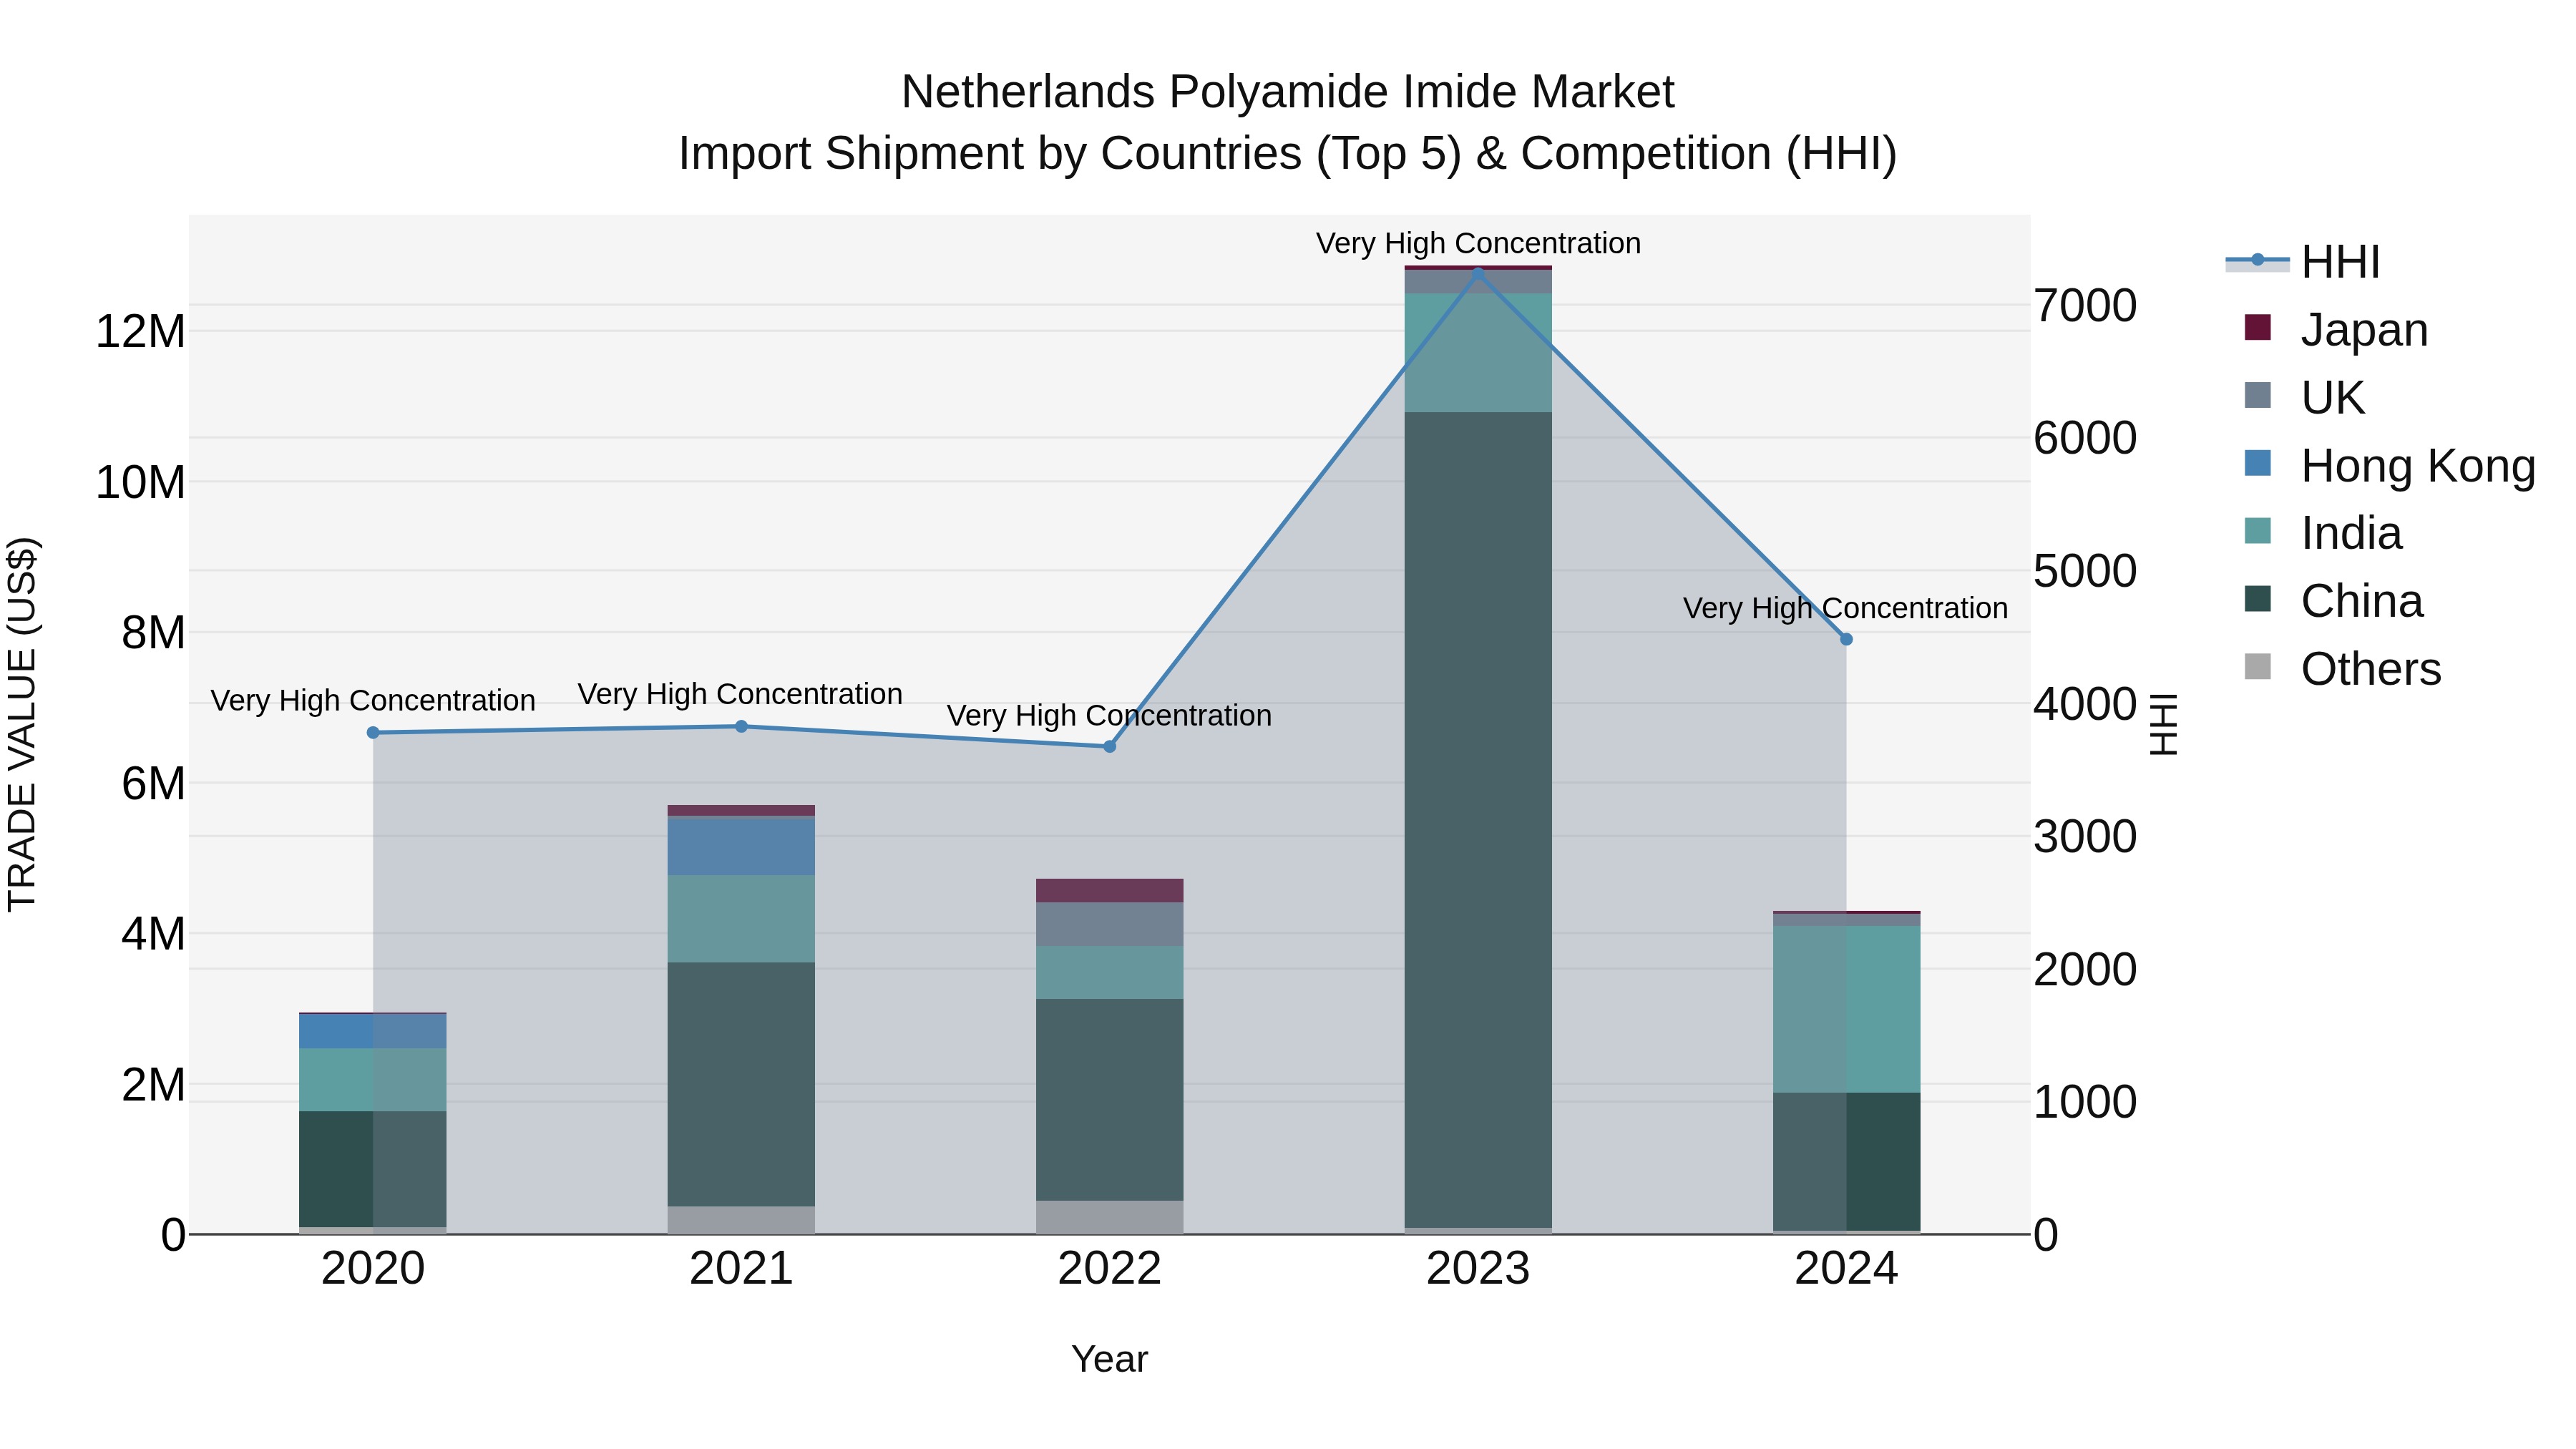The height and width of the screenshot is (1449, 2576).
Task: Click the China segment of 2022 bar
Action: [x=1109, y=1100]
